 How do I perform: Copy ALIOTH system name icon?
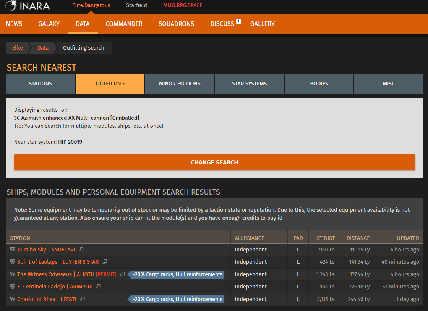tap(123, 274)
